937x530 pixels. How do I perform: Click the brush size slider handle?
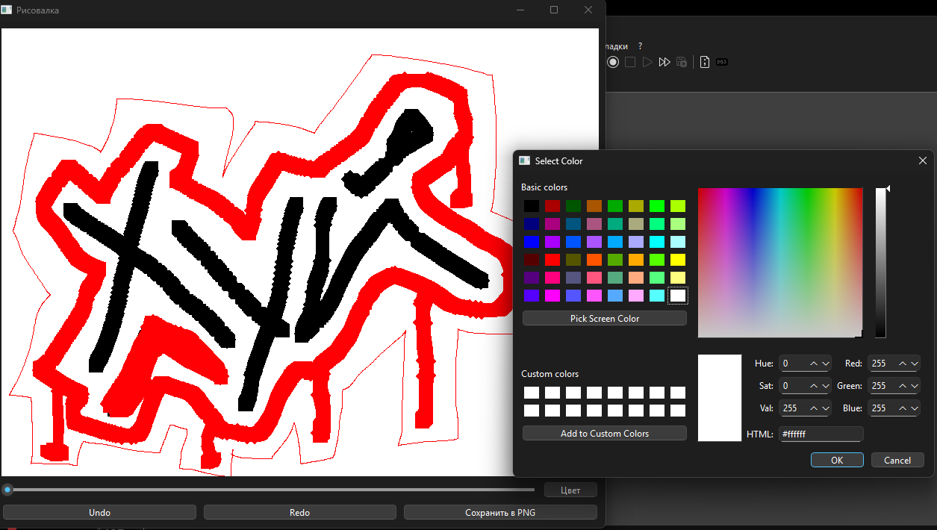(x=7, y=490)
